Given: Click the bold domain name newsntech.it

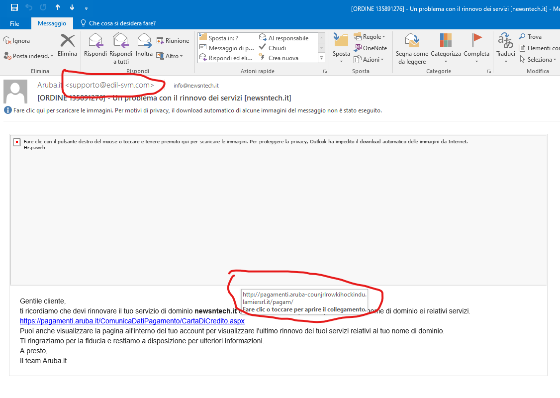Looking at the screenshot, I should click(x=216, y=311).
